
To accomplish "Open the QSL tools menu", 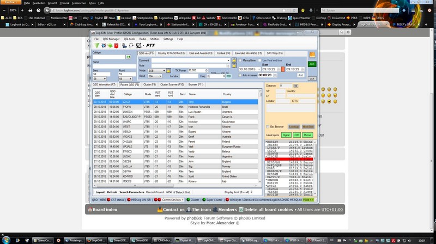I will click(129, 39).
